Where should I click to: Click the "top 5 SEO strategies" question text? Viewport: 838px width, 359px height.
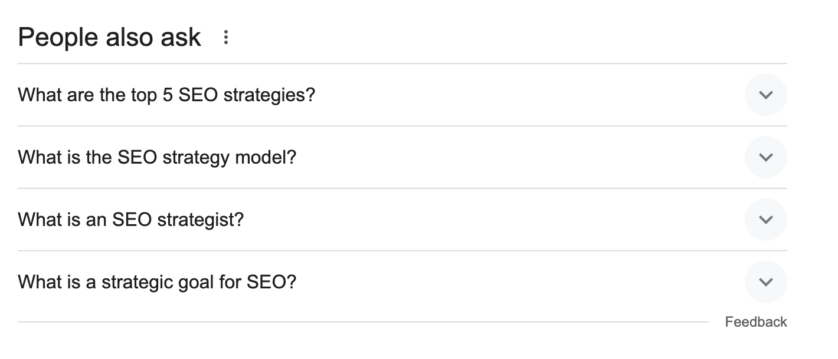[x=166, y=95]
